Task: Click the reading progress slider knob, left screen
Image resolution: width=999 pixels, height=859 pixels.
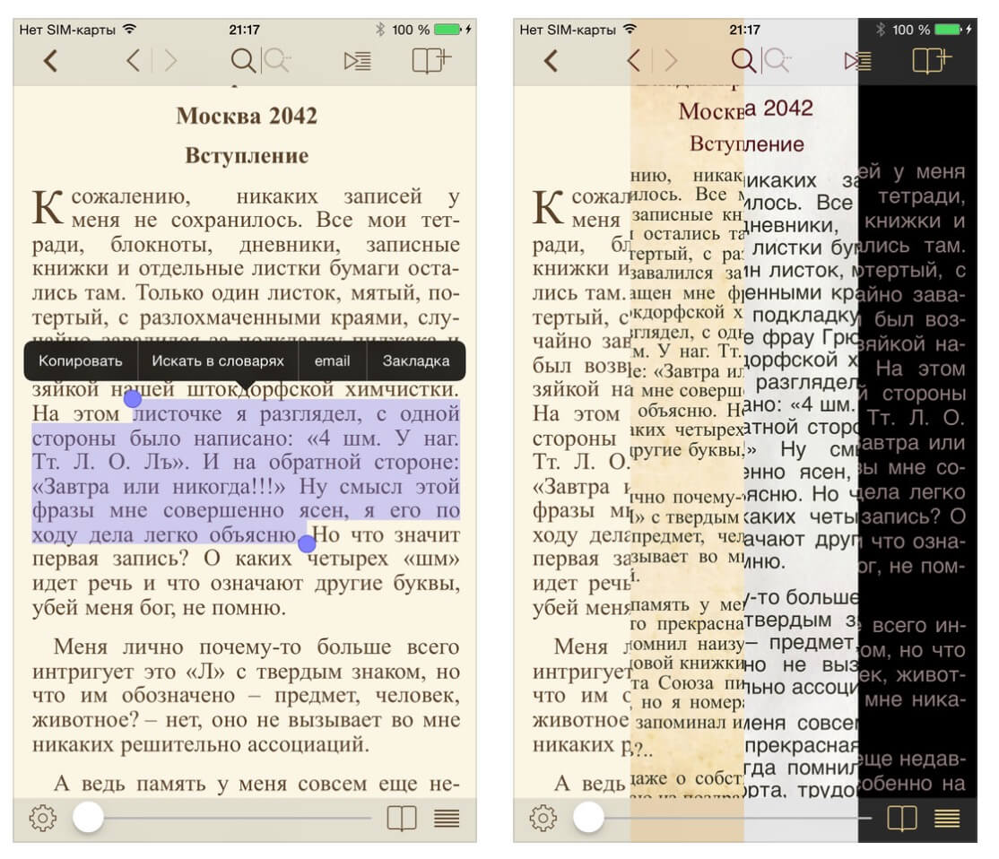Action: 88,818
